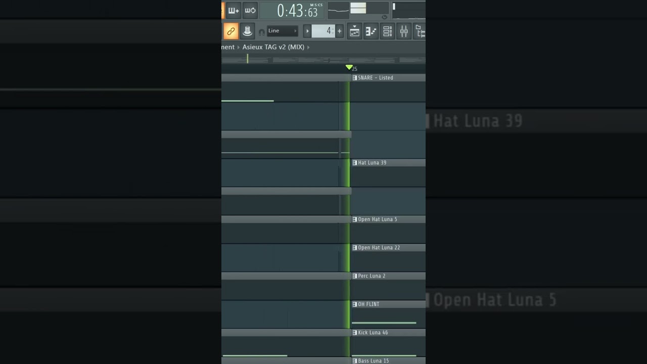This screenshot has height=364, width=647.
Task: Open the Line snap dropdown
Action: pos(282,31)
